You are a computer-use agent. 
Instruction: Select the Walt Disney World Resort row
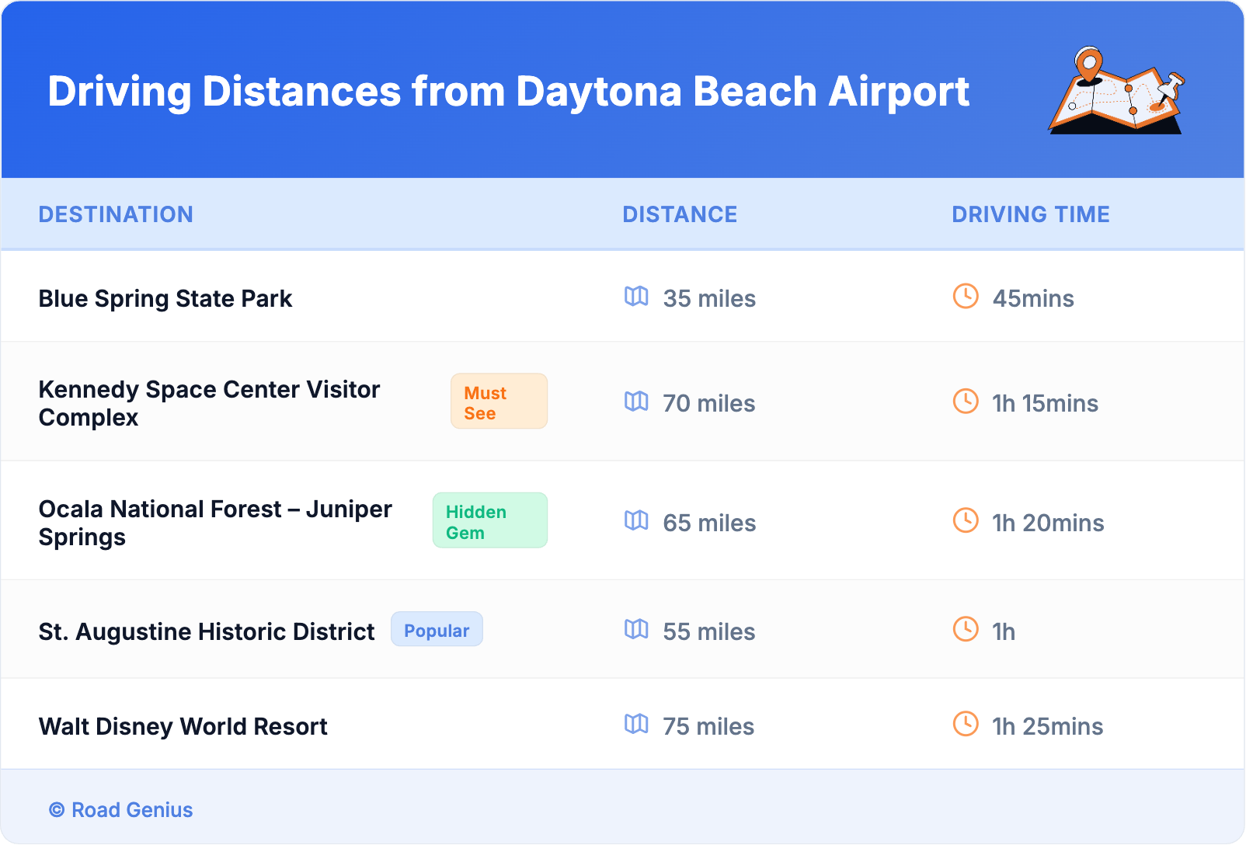183,725
